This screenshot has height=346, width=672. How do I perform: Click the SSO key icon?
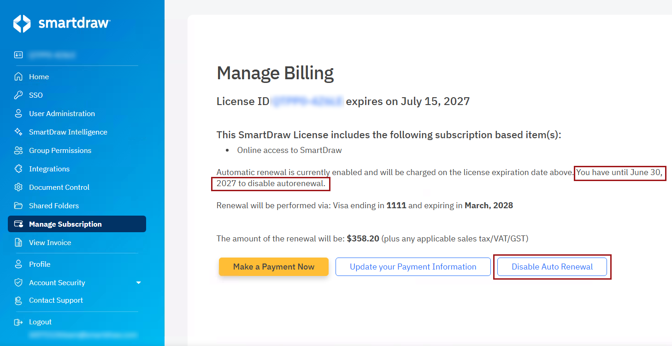18,95
